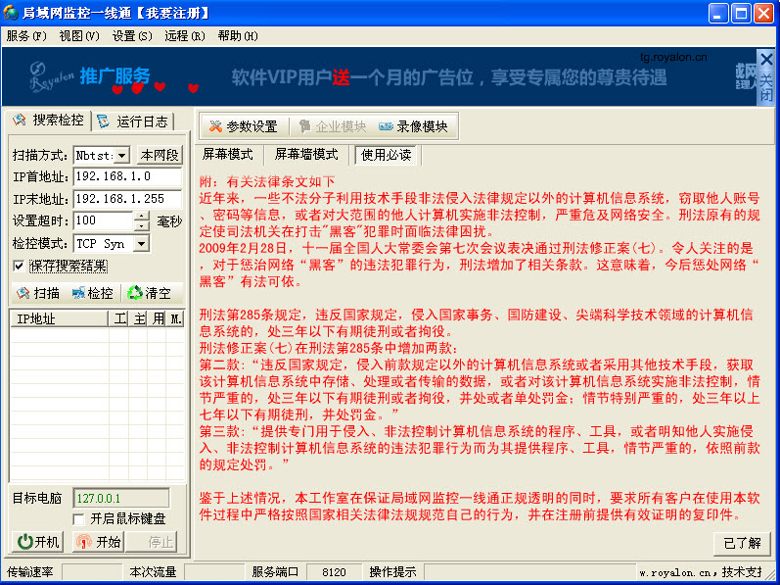Click the 已了解 acknowledge button
Image resolution: width=780 pixels, height=585 pixels.
(741, 542)
